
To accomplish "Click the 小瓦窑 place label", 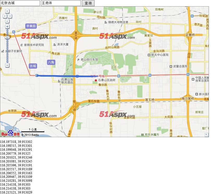I will pyautogui.click(x=137, y=107).
